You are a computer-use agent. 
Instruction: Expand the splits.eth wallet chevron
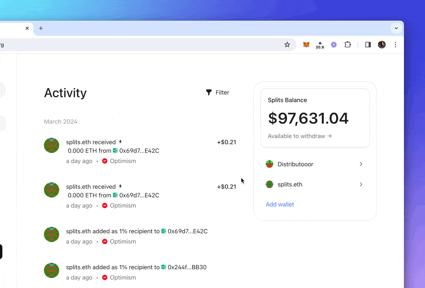[361, 184]
